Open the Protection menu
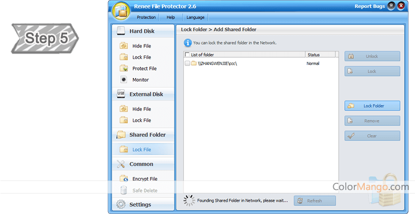The width and height of the screenshot is (415, 214). (x=146, y=17)
